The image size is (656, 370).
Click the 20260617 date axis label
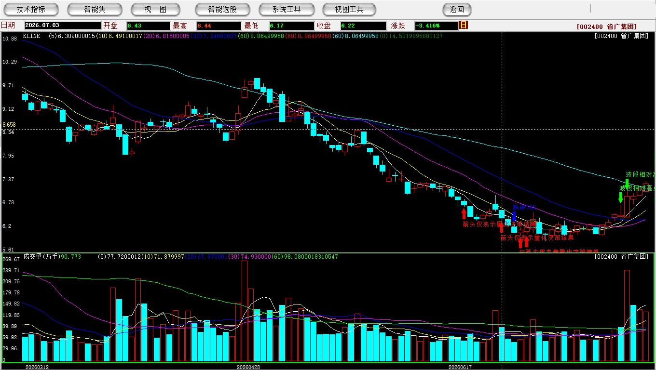[460, 367]
